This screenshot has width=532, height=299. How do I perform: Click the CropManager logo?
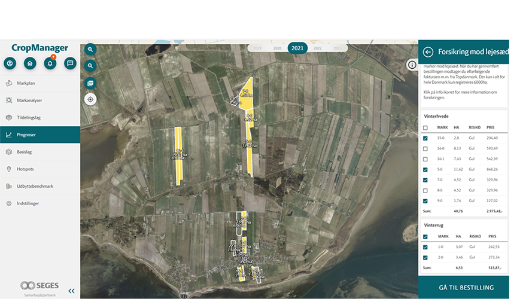[x=39, y=48]
